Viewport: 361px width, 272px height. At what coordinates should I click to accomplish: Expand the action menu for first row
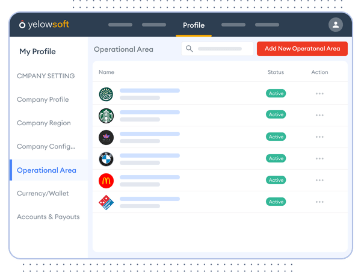point(319,94)
